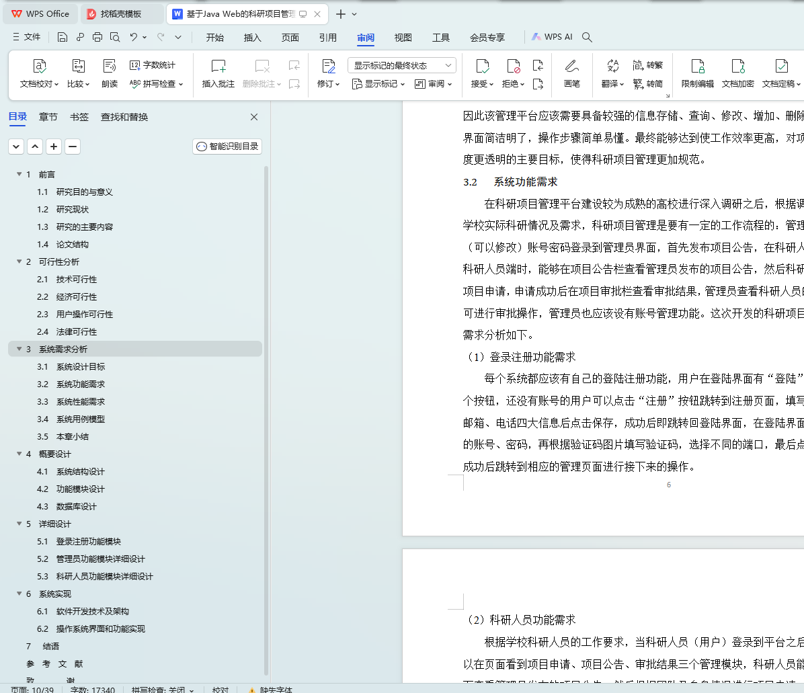Open the 显示标记的最终状态 markup display dropdown

[401, 65]
